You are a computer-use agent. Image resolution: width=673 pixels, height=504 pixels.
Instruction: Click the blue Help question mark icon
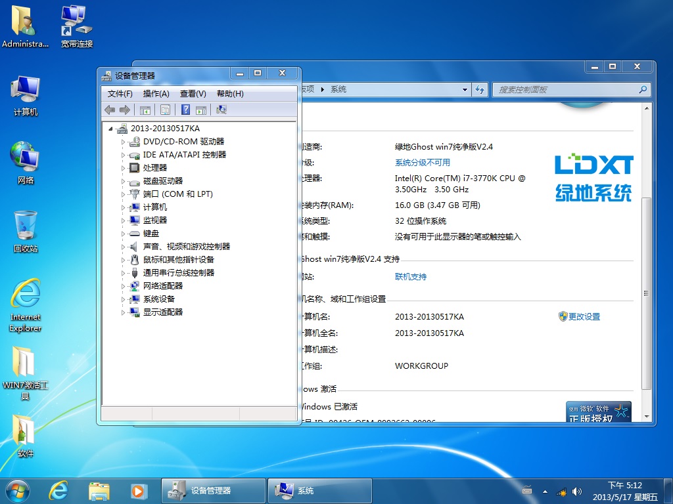click(x=185, y=110)
